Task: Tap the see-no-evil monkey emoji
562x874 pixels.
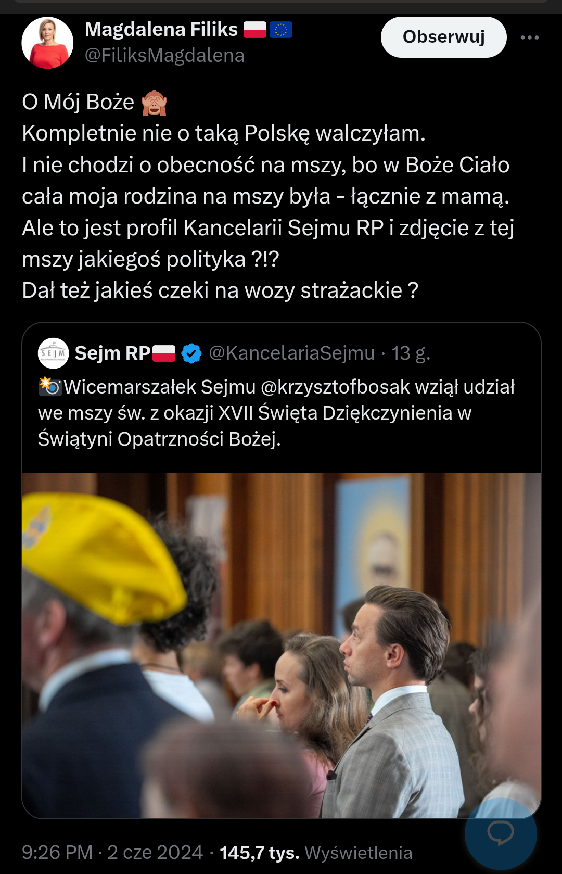Action: pyautogui.click(x=155, y=103)
